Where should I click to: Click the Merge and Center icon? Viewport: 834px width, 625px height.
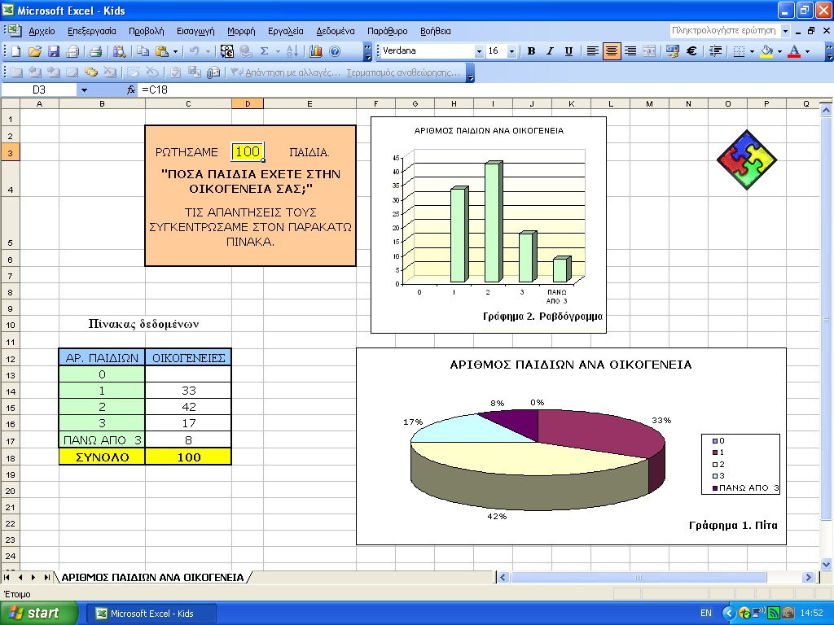[649, 51]
